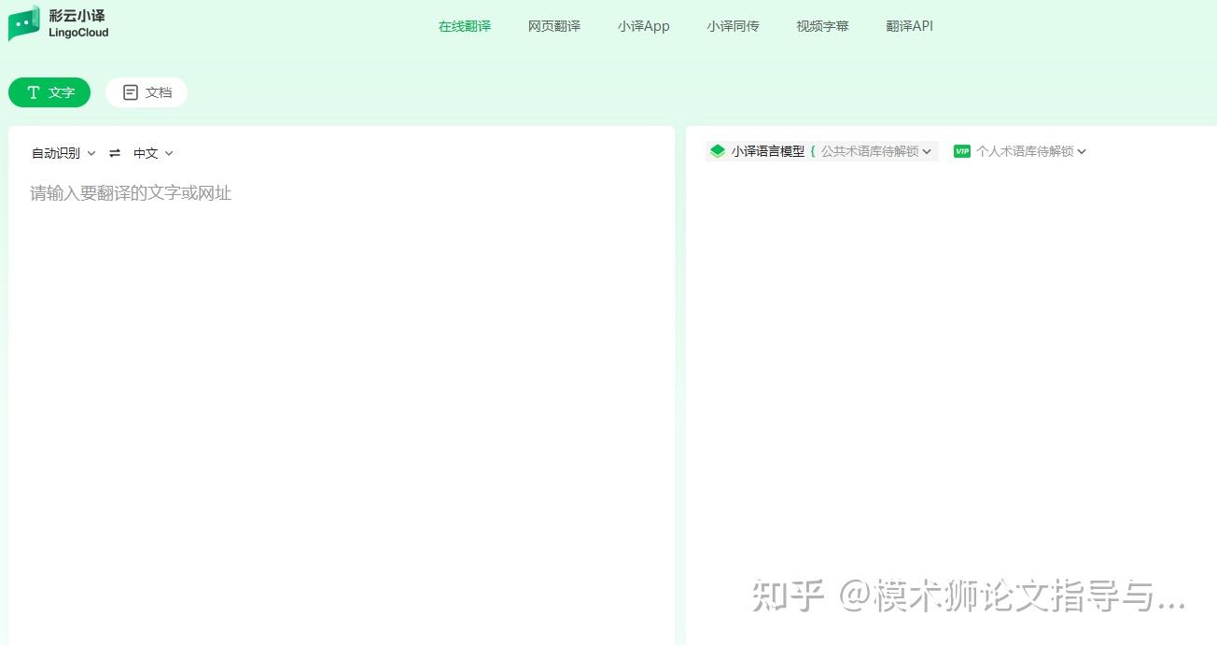
Task: Go to the 小译App page
Action: [x=643, y=26]
